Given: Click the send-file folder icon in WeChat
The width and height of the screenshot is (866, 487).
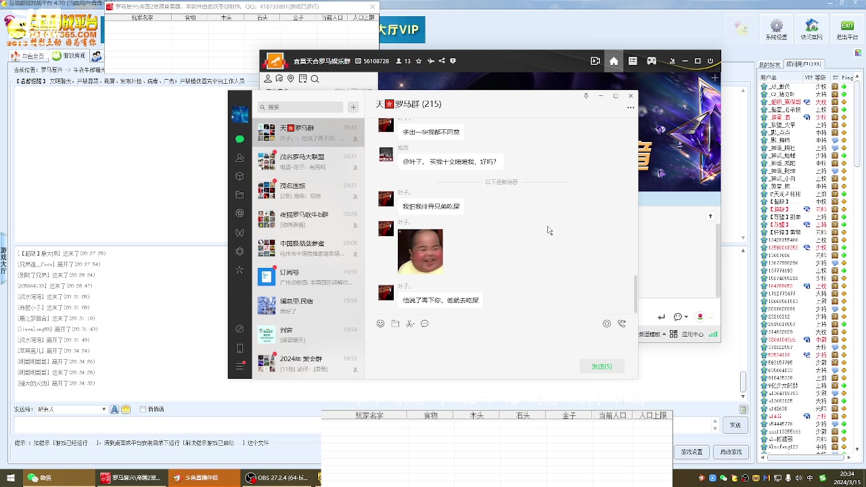Looking at the screenshot, I should (x=395, y=324).
